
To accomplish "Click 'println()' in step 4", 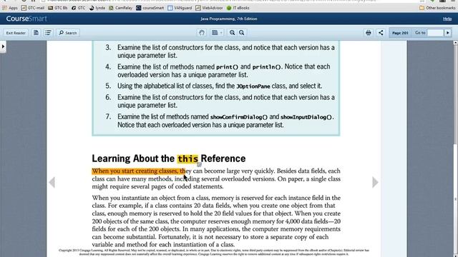I will tap(266, 67).
